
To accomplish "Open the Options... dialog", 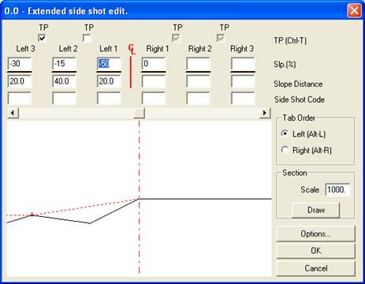I will click(316, 234).
